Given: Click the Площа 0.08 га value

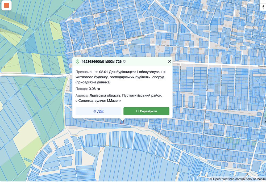Looking at the screenshot, I should pyautogui.click(x=94, y=89).
